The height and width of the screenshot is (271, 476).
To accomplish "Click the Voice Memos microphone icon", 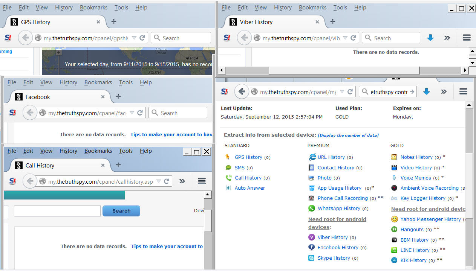I will pyautogui.click(x=394, y=178).
